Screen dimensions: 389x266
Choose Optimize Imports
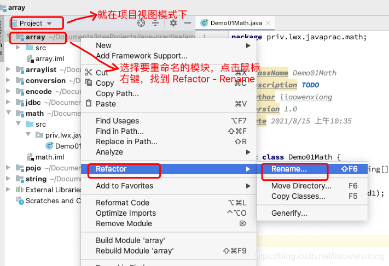tap(169, 213)
